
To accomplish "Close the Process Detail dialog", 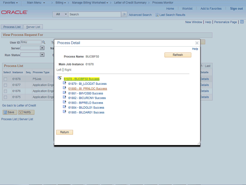I will pos(197,43).
